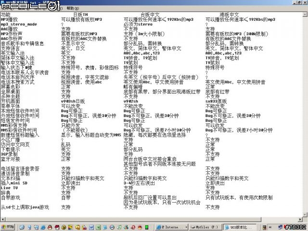Image resolution: width=308 pixels, height=231 pixels.
Task: Switch to the '2 Interne...' taskbar group
Action: point(172,227)
